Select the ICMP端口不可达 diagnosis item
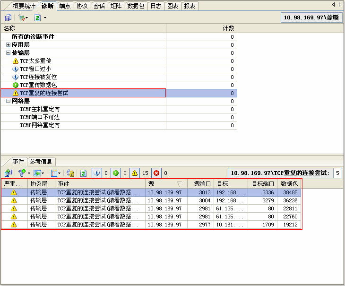The width and height of the screenshot is (345, 286). [119, 117]
